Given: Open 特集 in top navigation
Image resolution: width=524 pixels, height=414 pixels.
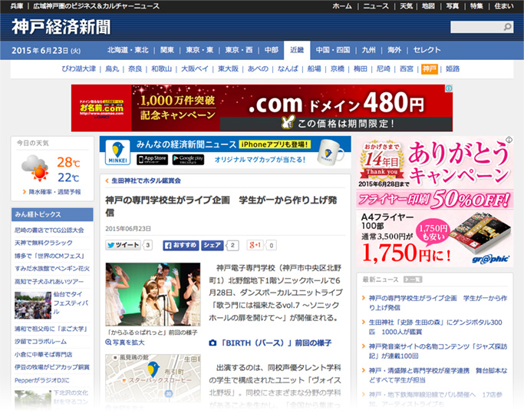Looking at the screenshot, I should [x=476, y=6].
